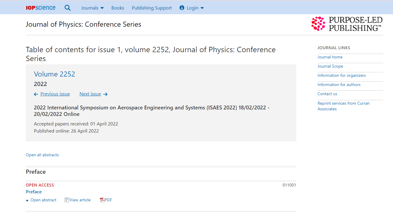Open the Books menu item
Viewport: 393px width, 212px height.
tap(118, 8)
